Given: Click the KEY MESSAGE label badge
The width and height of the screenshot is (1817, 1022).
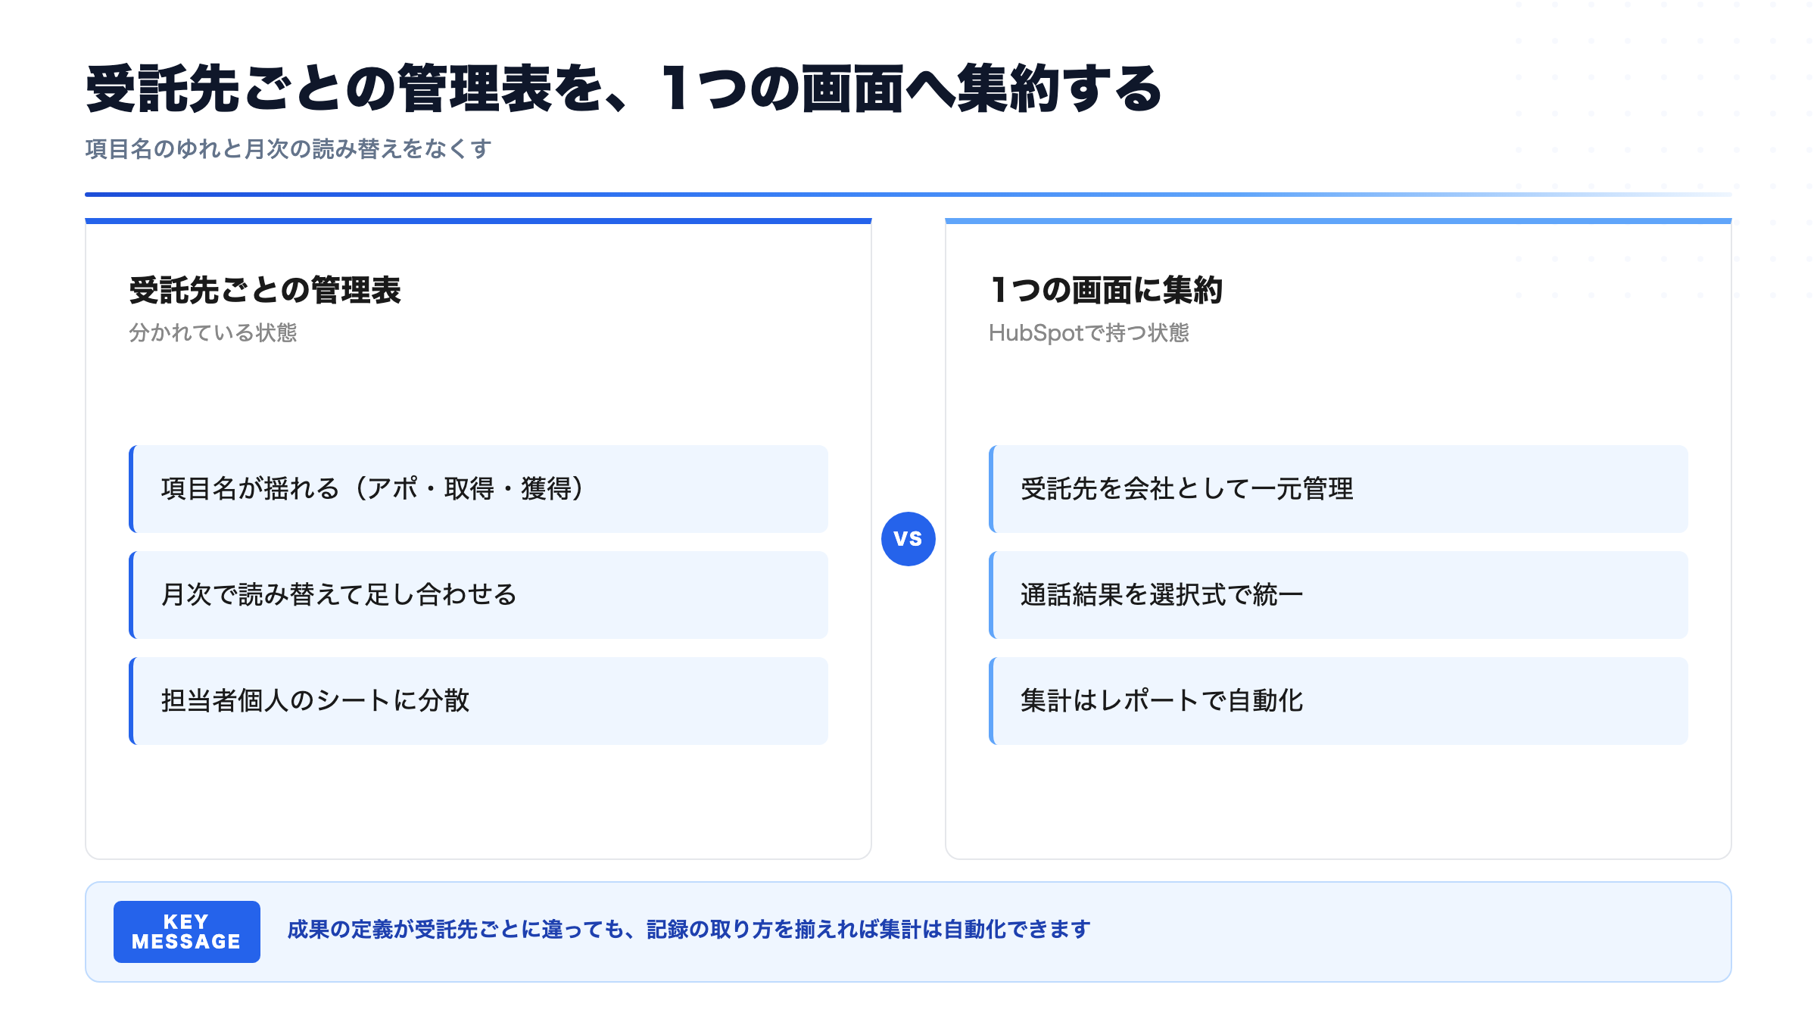Looking at the screenshot, I should [x=187, y=932].
